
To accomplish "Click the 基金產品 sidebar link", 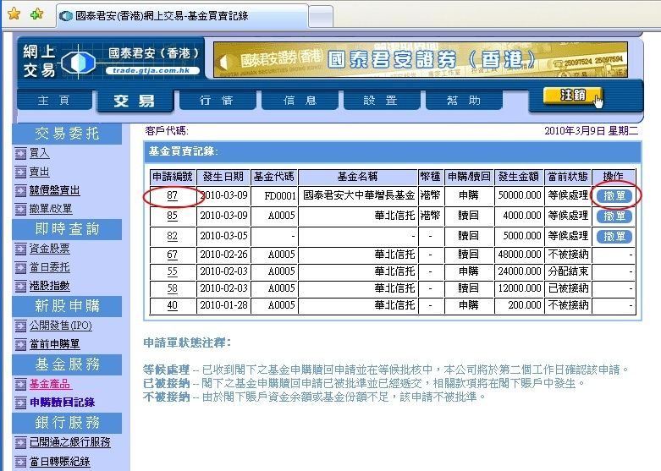I will [50, 384].
